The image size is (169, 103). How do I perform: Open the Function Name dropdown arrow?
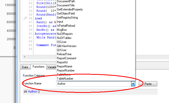tap(133, 84)
